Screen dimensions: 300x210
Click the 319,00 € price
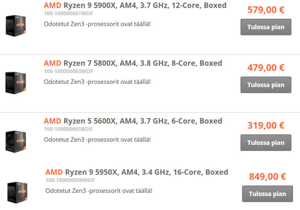[266, 125]
